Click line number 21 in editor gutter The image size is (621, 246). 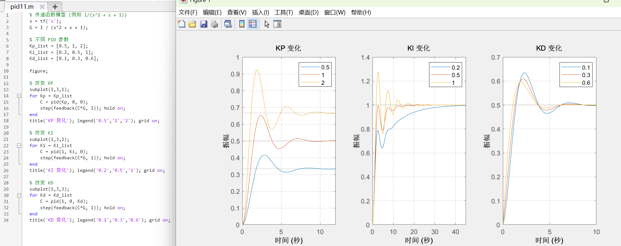[x=6, y=139]
